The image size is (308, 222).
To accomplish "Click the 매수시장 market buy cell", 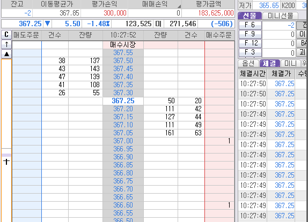I will click(x=123, y=44).
